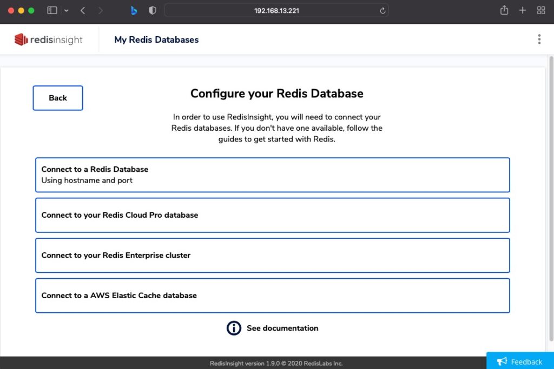Open sidebar dropdown chevron in Safari
This screenshot has height=369, width=554.
pyautogui.click(x=67, y=11)
